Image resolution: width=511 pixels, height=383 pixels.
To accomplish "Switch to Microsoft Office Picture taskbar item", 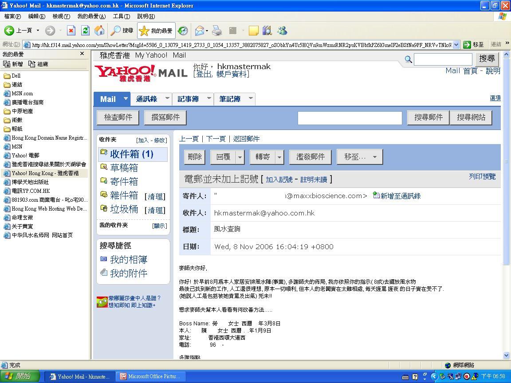I will click(151, 376).
